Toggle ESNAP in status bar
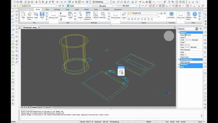 point(149,122)
